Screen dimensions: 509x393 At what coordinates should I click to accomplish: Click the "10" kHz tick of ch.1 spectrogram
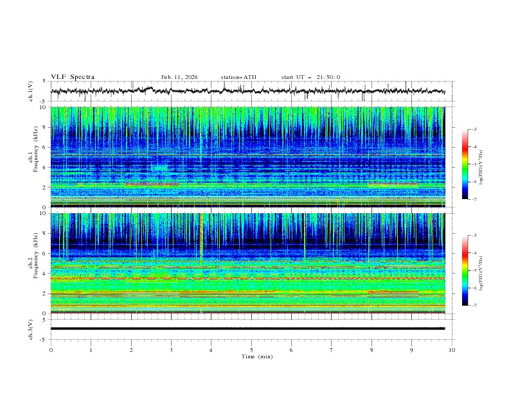coord(44,107)
